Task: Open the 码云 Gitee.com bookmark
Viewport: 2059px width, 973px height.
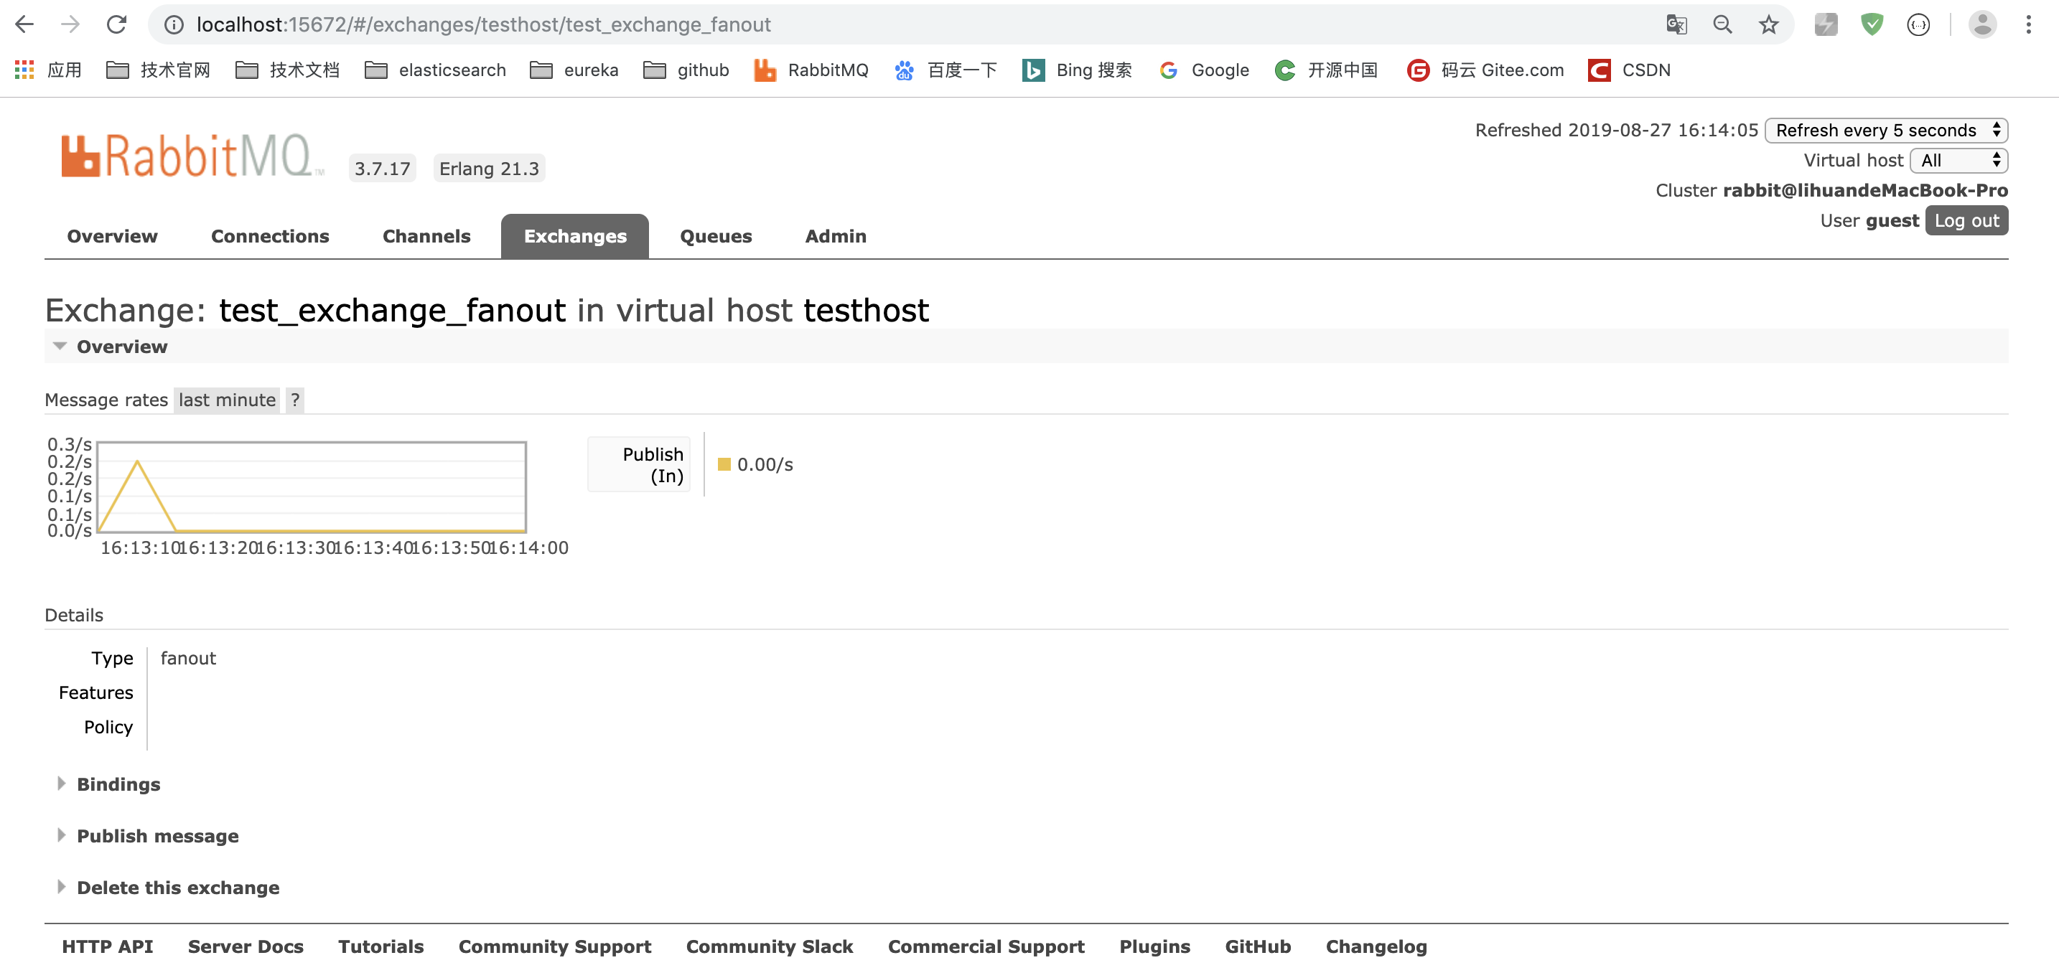Action: click(1485, 70)
